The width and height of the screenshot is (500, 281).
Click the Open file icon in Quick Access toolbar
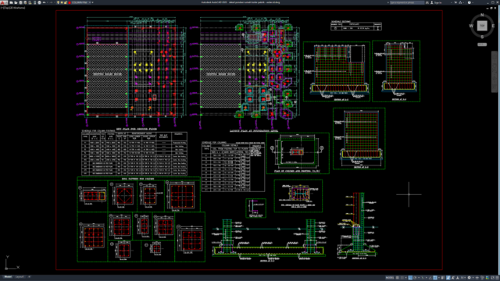tap(16, 2)
